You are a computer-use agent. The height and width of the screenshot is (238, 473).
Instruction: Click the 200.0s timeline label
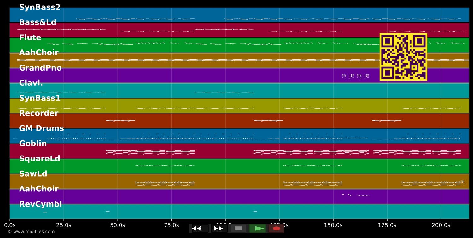click(441, 225)
